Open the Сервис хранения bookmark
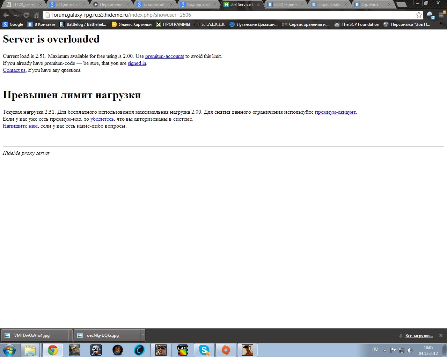This screenshot has height=357, width=447. coord(306,24)
